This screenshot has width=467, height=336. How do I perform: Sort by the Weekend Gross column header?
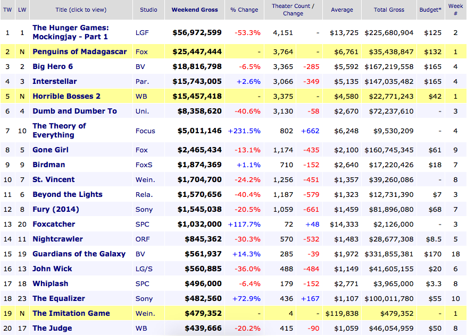(195, 10)
